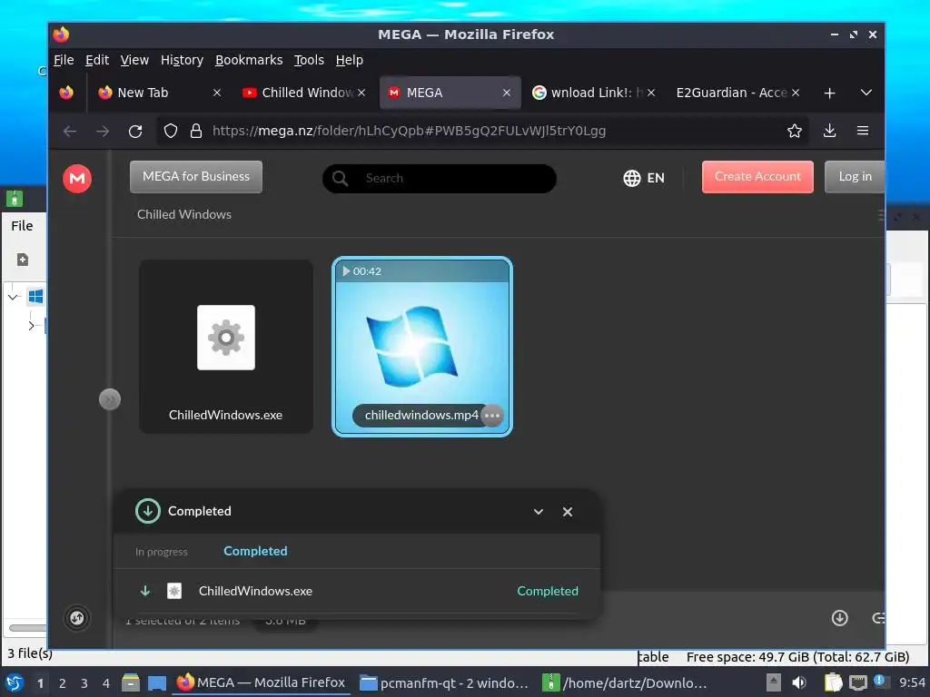This screenshot has height=697, width=930.
Task: Open options for chilledwindows.mp4
Action: (x=492, y=416)
